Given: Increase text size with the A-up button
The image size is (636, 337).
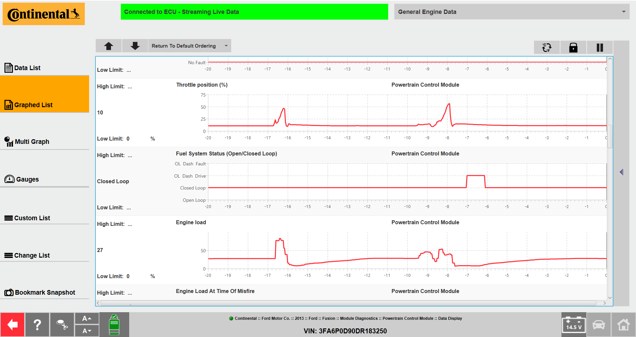Looking at the screenshot, I should [87, 318].
